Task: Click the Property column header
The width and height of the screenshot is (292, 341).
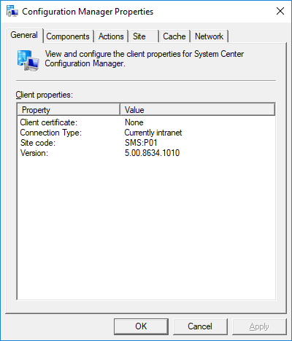Action: coord(69,109)
